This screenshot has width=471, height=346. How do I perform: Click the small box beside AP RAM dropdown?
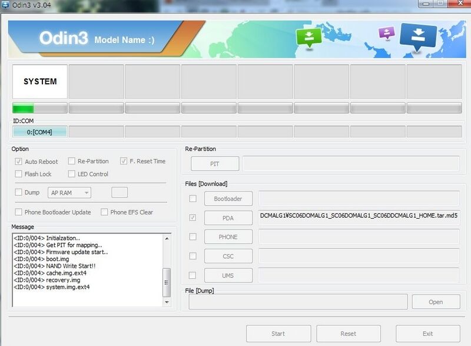pyautogui.click(x=120, y=192)
